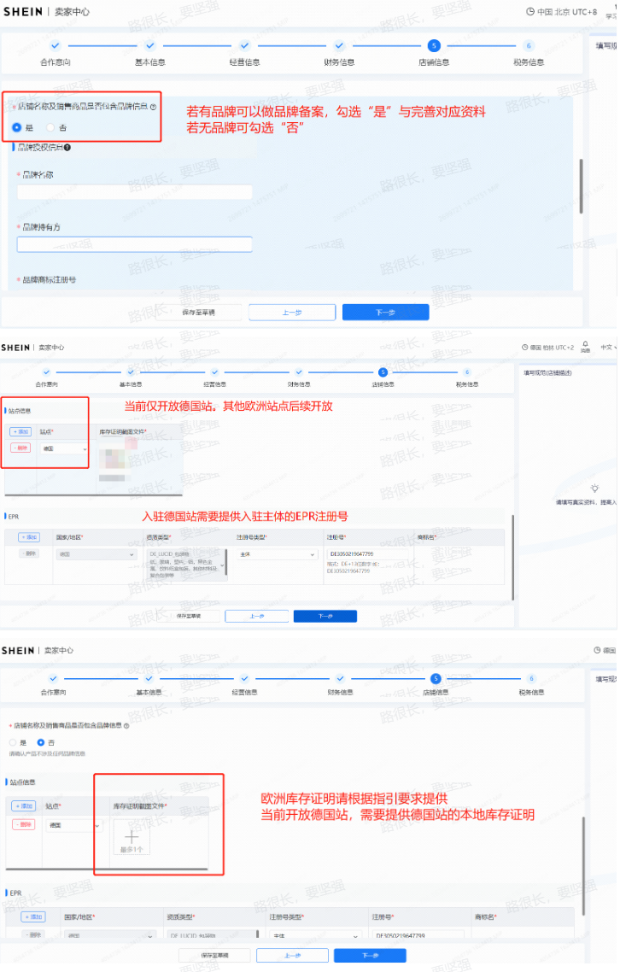Click help icon after brand question, bottom screenshot
Screen dimensions: 620x972
126,725
